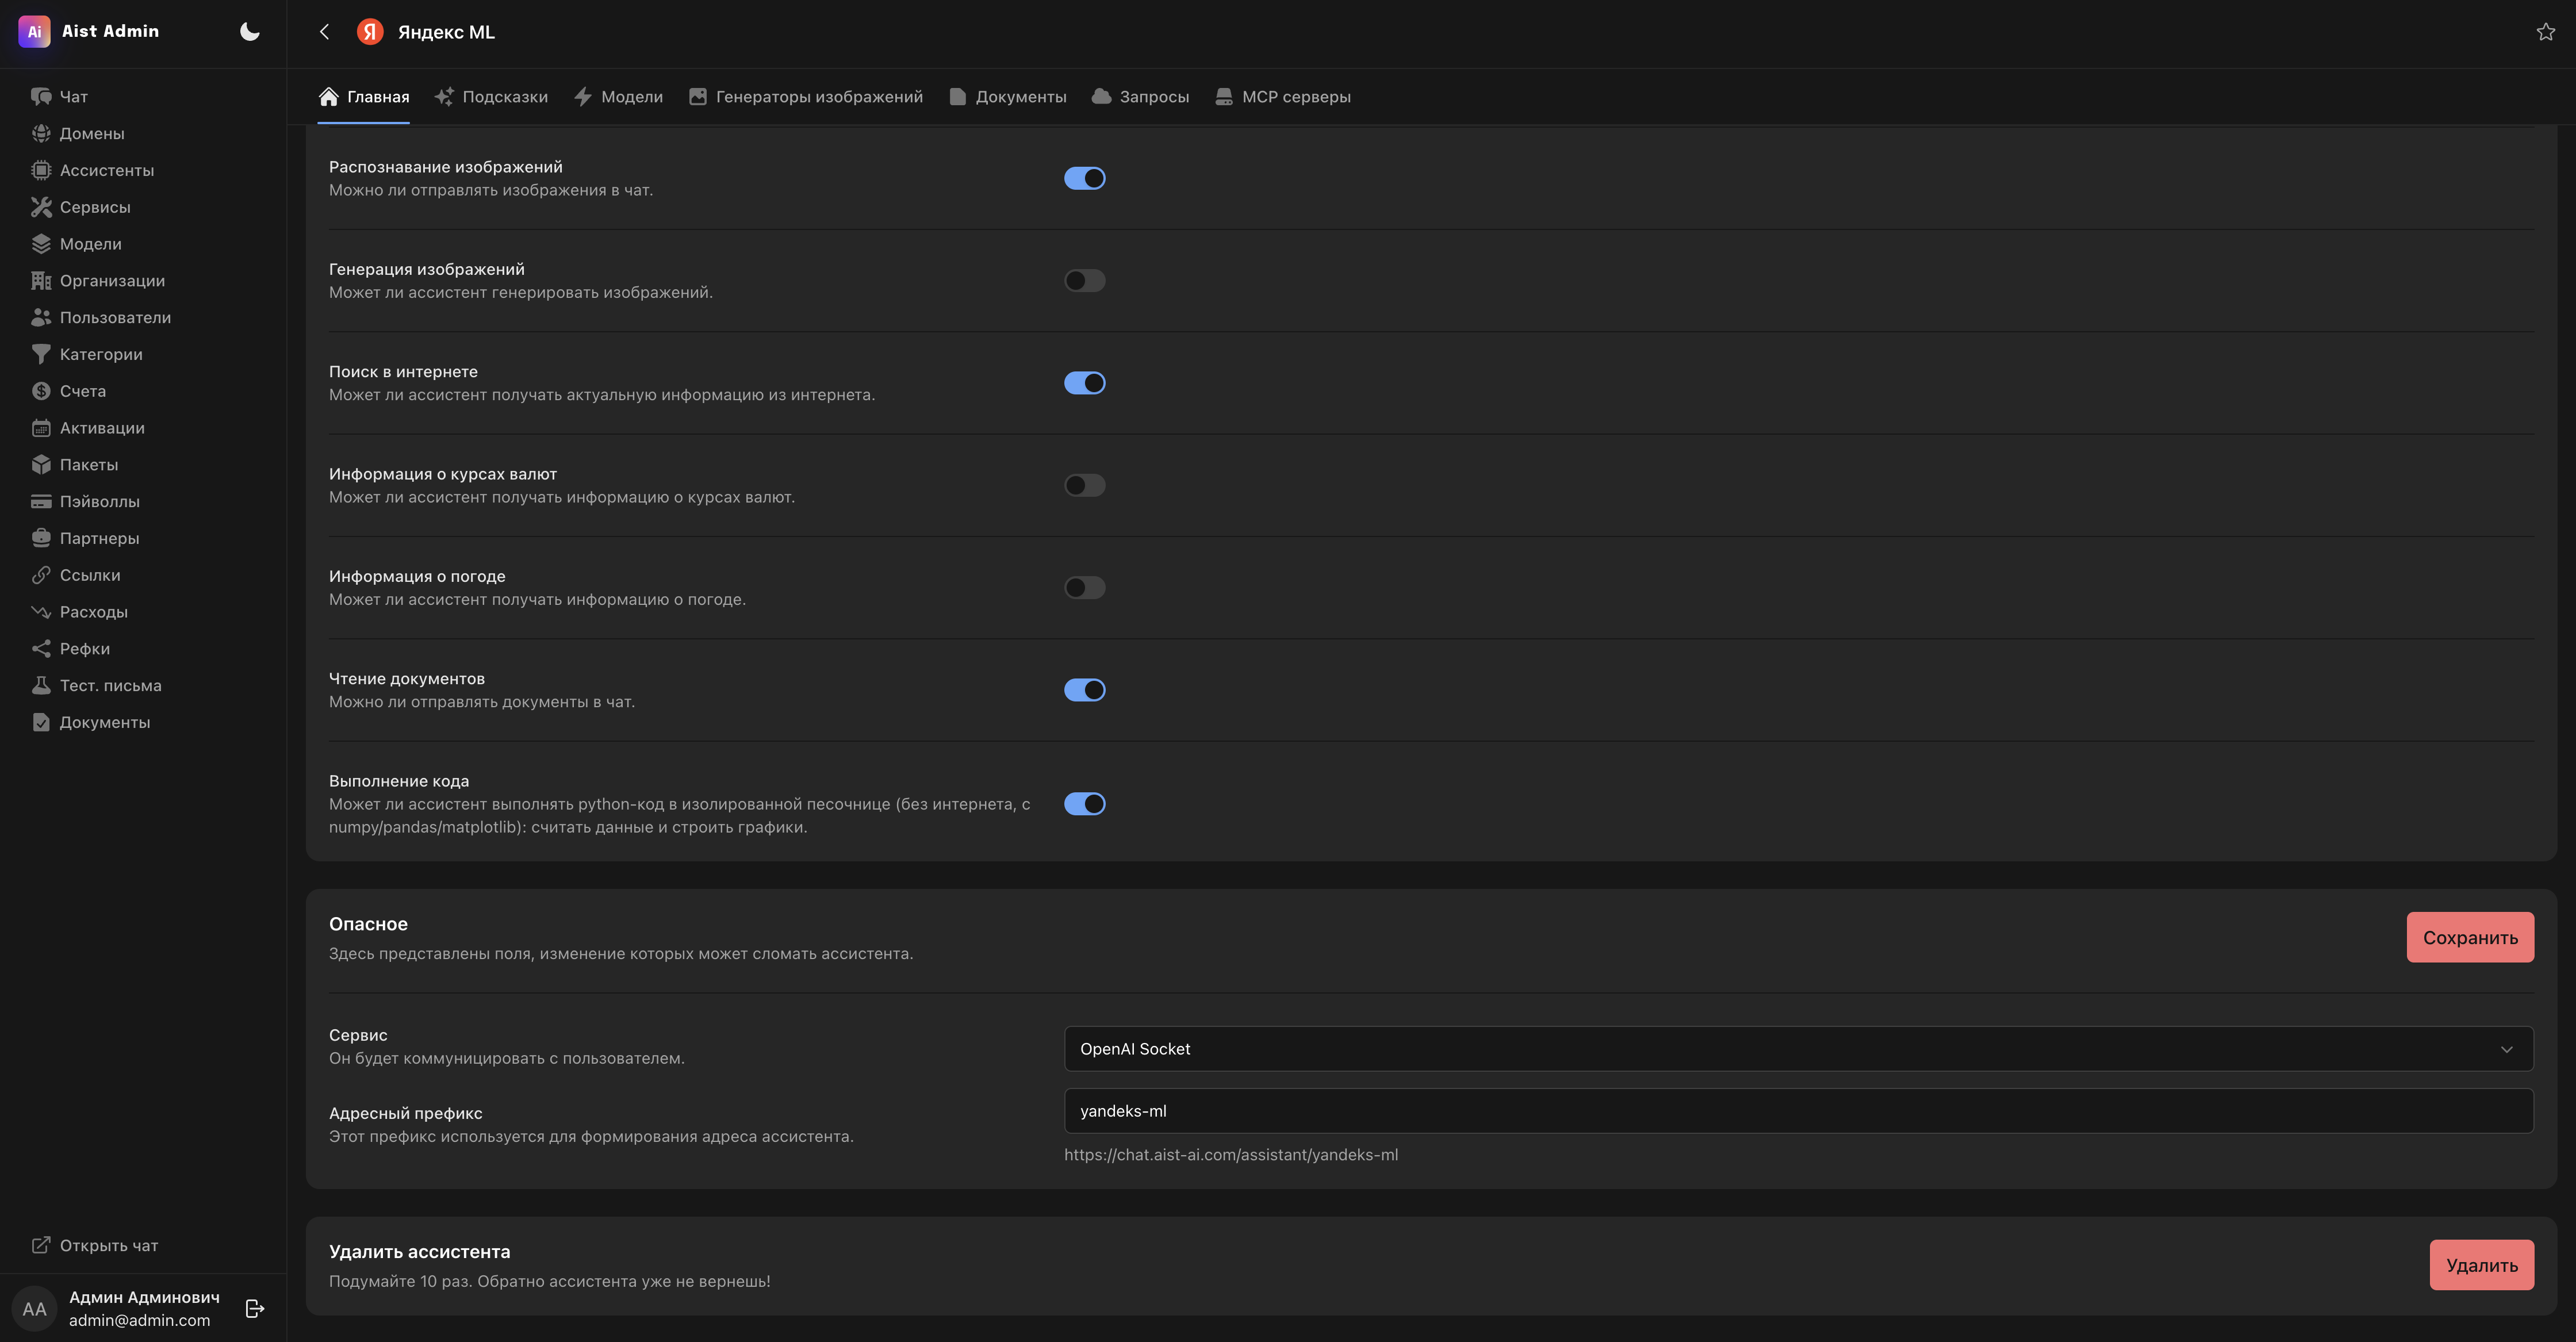Go back with the left arrow
The width and height of the screenshot is (2576, 1342).
324,32
